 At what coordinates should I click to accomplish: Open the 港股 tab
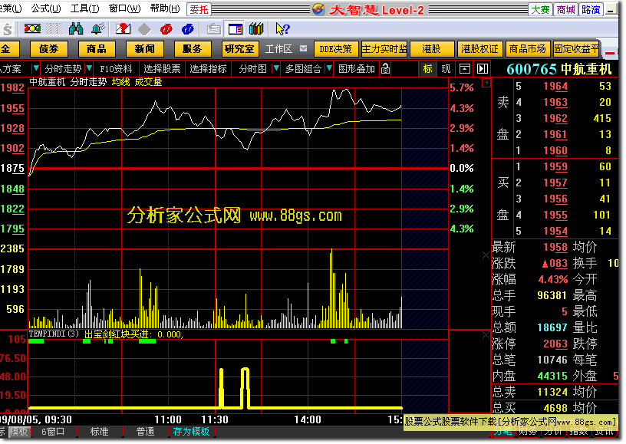tap(432, 49)
